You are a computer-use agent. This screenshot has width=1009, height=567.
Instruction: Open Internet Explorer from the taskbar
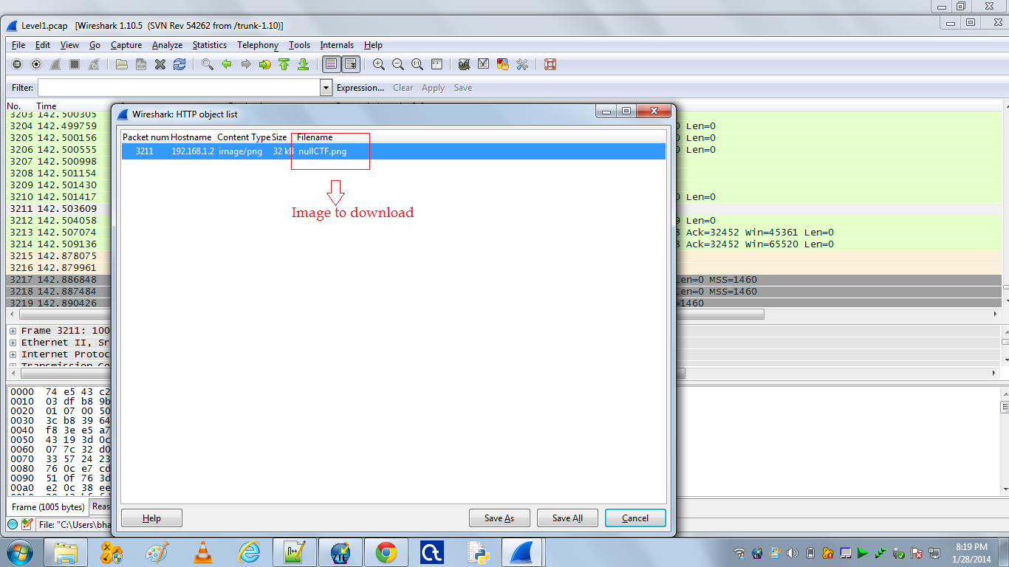pyautogui.click(x=250, y=552)
